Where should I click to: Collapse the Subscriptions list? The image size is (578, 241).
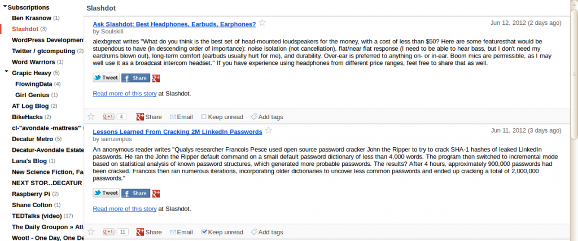point(5,7)
